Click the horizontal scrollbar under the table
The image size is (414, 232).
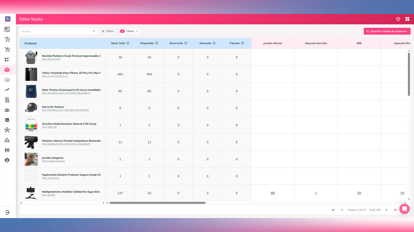tap(158, 203)
